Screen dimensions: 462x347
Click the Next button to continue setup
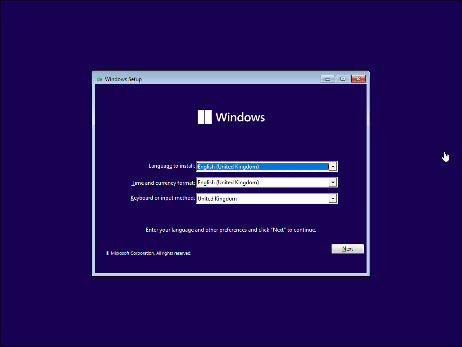(x=348, y=248)
